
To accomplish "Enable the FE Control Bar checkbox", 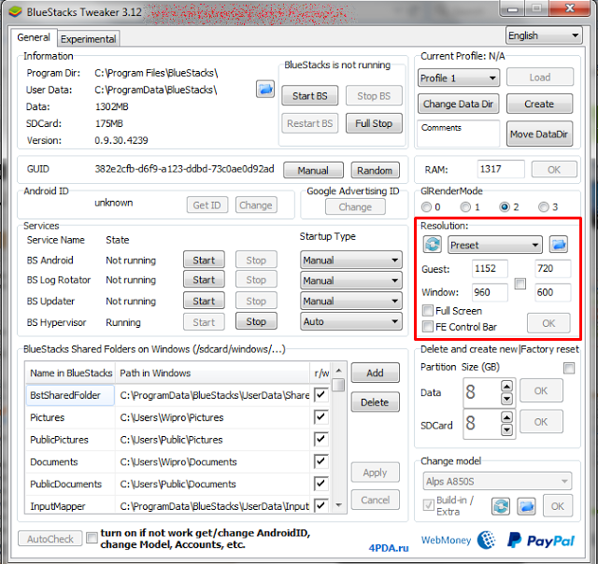I will 428,327.
